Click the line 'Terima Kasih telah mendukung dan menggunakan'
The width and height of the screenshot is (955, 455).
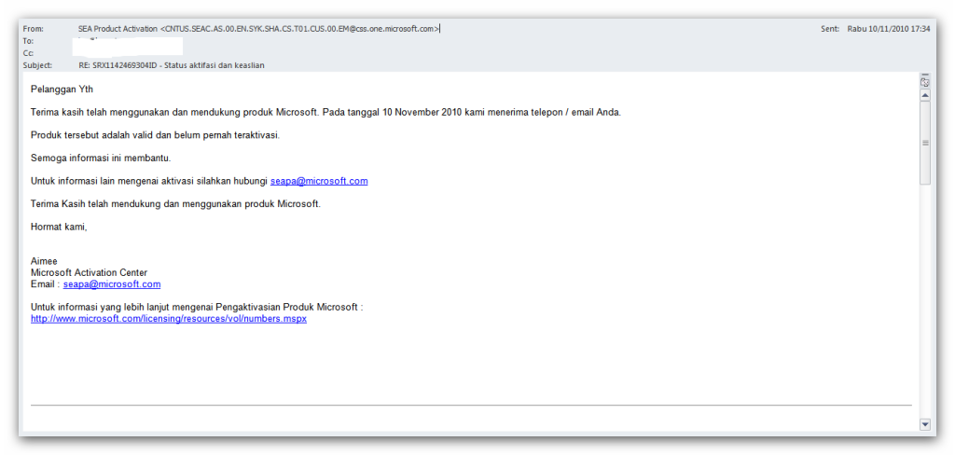[175, 204]
